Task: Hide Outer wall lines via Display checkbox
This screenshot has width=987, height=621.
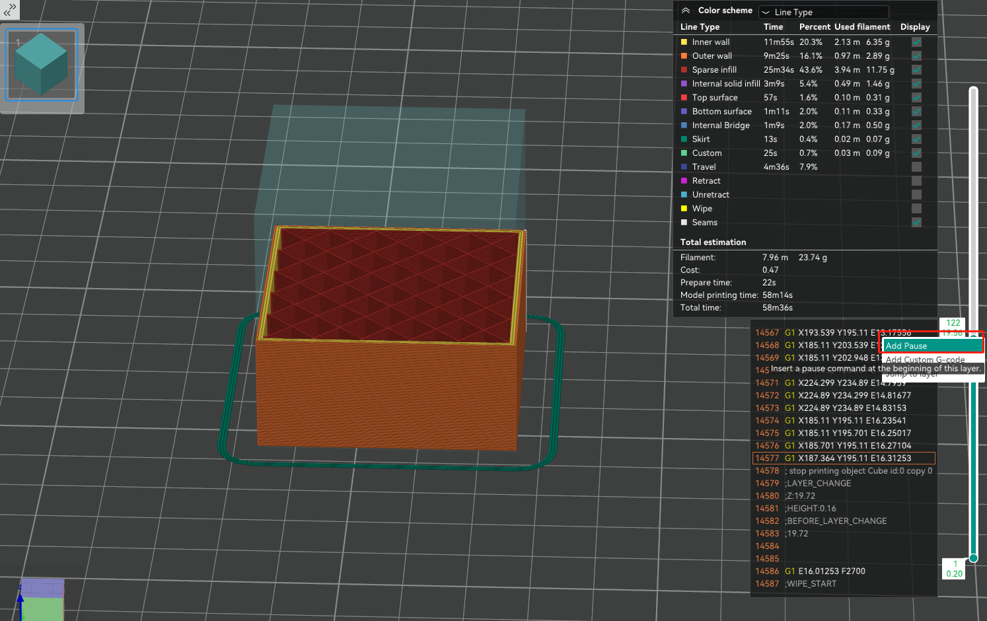Action: click(x=916, y=56)
